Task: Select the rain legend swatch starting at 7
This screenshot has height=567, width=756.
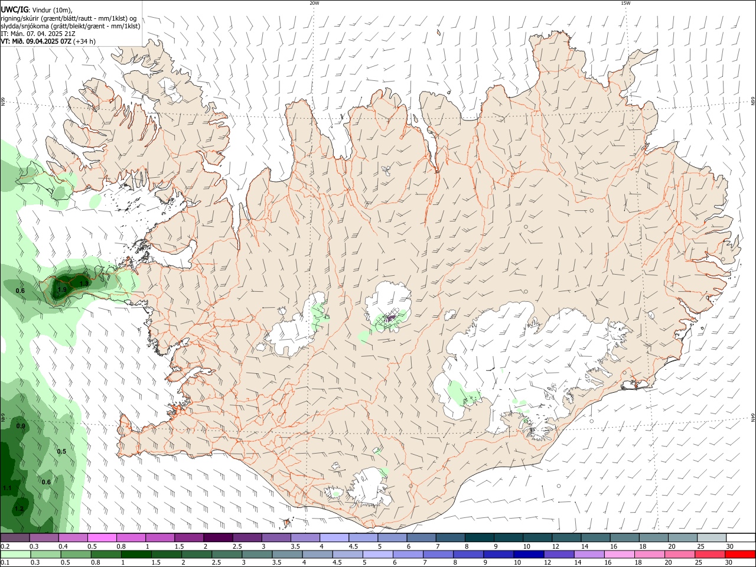Action: 438,555
